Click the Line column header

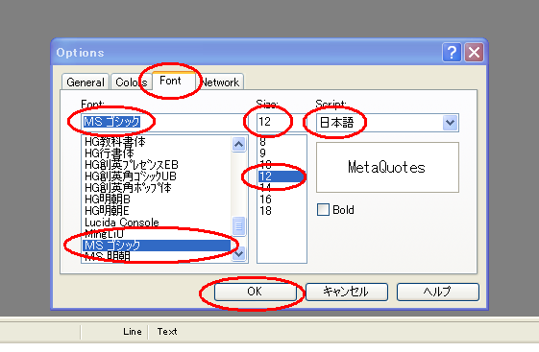click(x=132, y=332)
